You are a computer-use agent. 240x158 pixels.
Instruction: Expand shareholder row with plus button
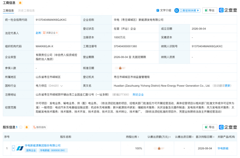click(13, 148)
